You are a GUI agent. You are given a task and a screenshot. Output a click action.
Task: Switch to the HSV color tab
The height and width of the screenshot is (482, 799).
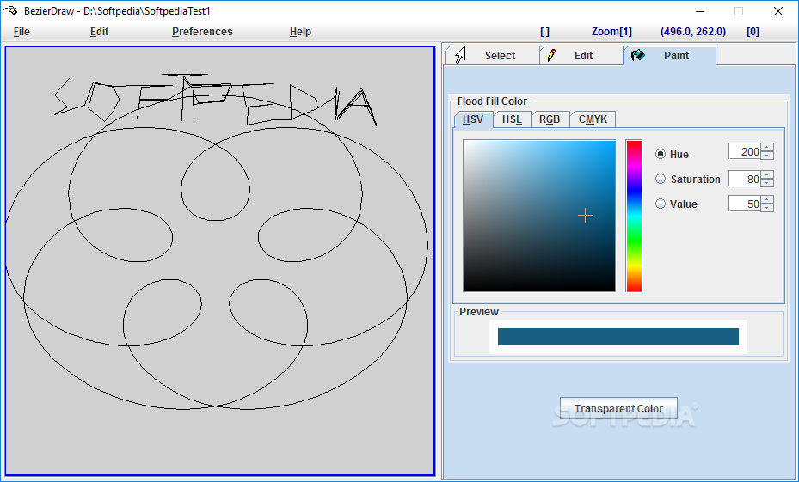click(x=473, y=119)
